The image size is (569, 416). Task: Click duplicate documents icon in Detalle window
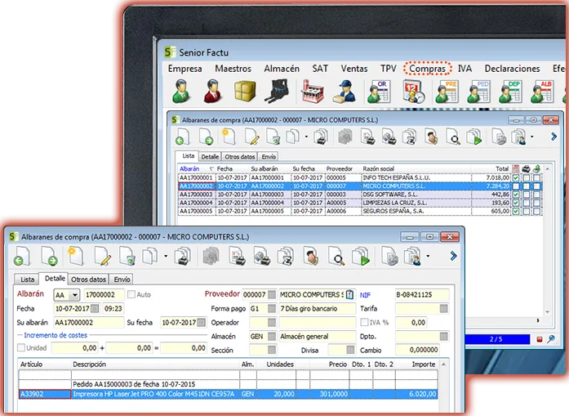150,256
